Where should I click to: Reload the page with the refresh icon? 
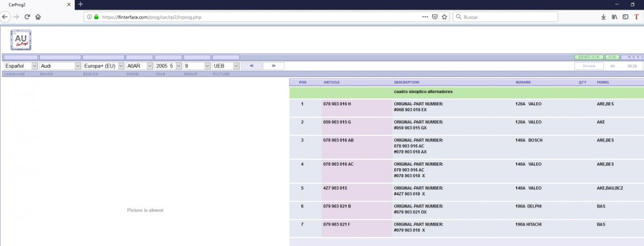pyautogui.click(x=27, y=17)
